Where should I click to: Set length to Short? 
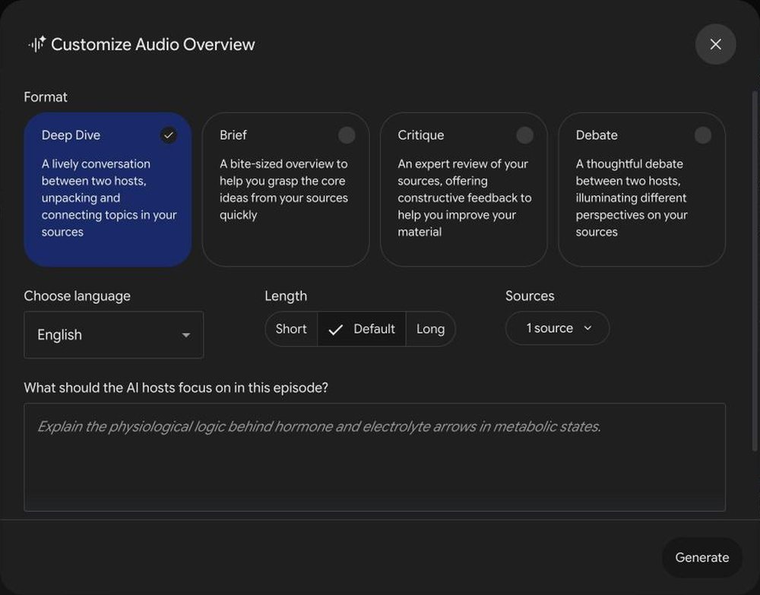click(x=291, y=329)
